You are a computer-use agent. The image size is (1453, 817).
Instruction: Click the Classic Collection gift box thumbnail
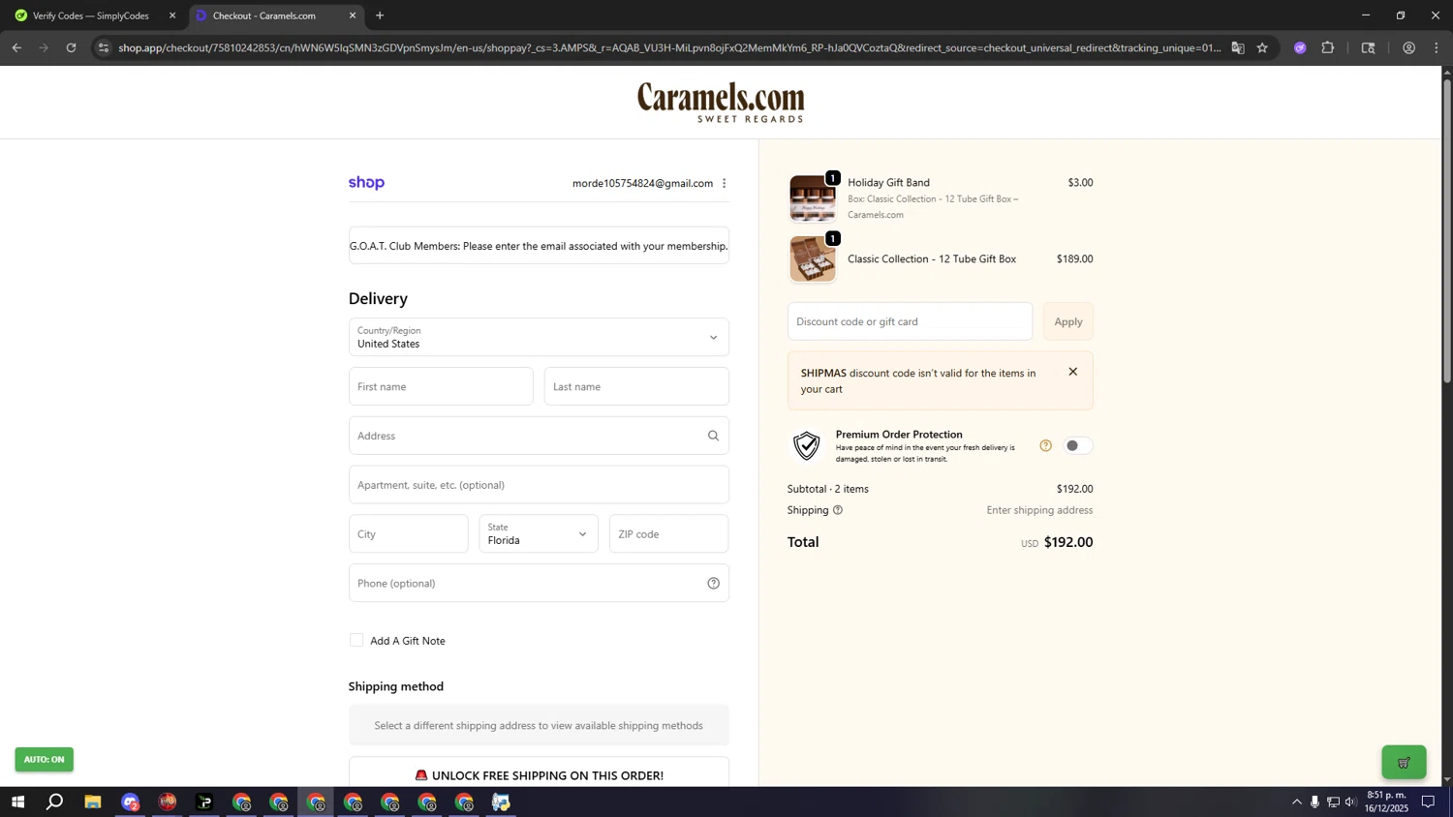coord(812,259)
